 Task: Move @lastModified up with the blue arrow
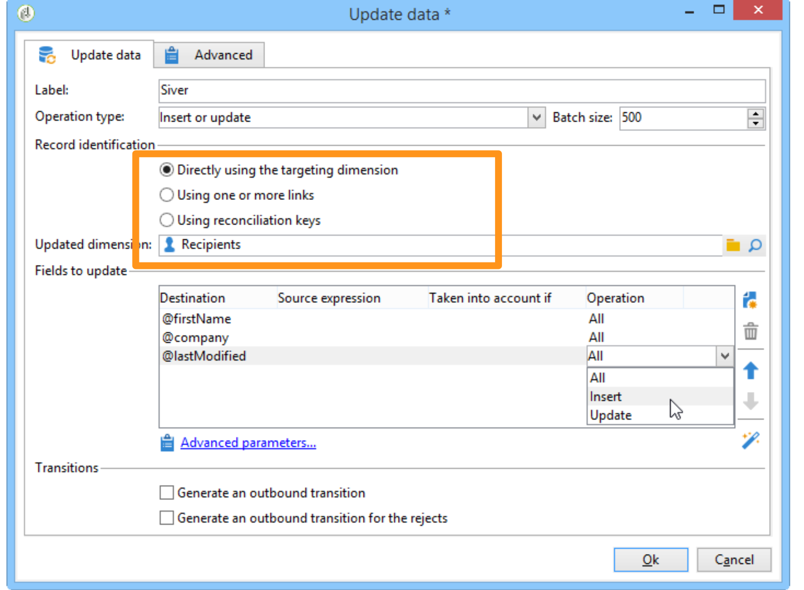pyautogui.click(x=751, y=371)
